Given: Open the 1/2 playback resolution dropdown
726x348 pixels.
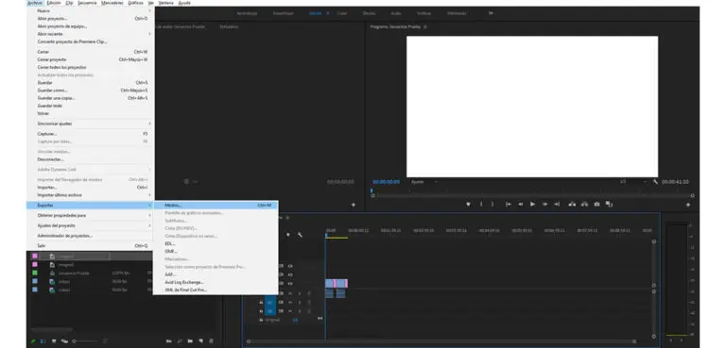Looking at the screenshot, I should pyautogui.click(x=633, y=182).
